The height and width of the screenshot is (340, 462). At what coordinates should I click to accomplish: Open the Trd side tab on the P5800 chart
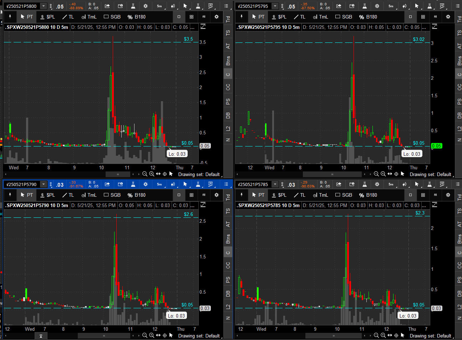pyautogui.click(x=228, y=19)
